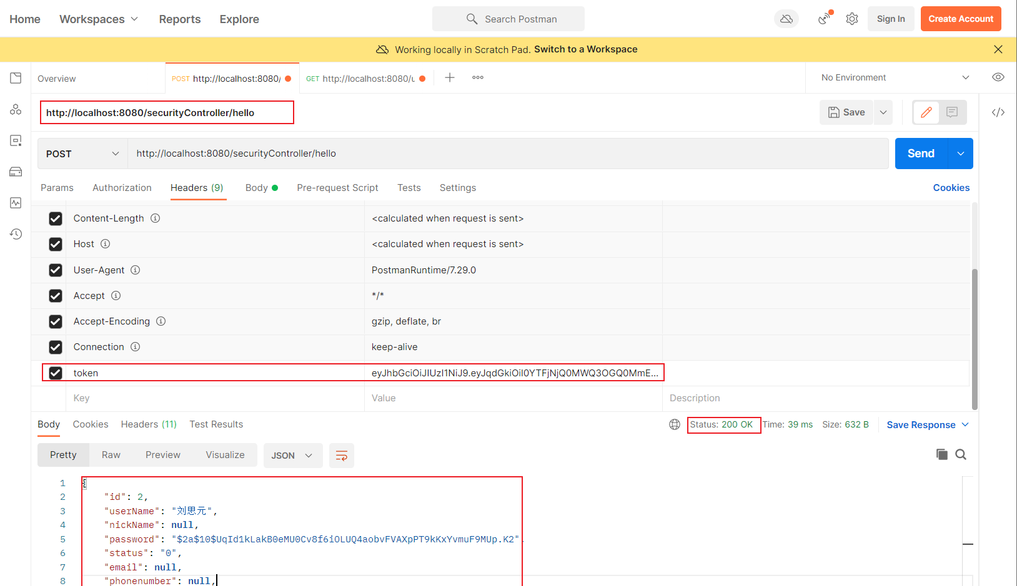
Task: Uncheck the Host header
Action: click(x=56, y=244)
